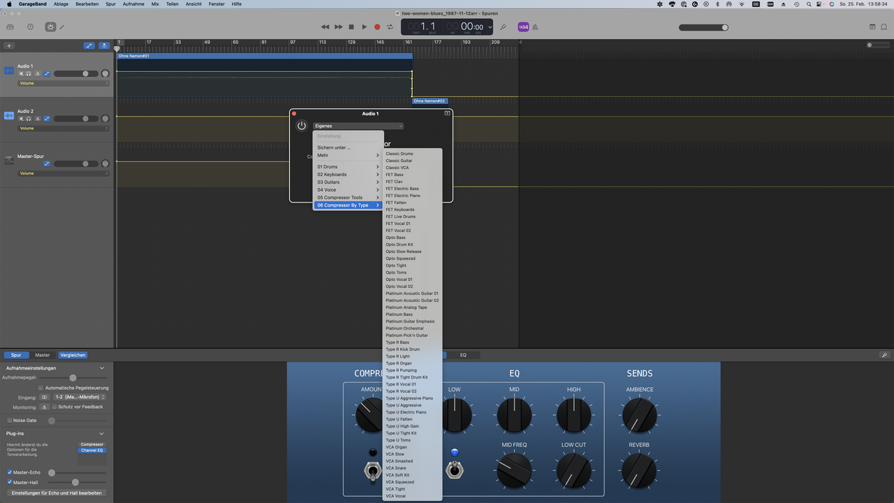Image resolution: width=894 pixels, height=503 pixels.
Task: Enable the Noise Gate checkbox
Action: click(9, 421)
